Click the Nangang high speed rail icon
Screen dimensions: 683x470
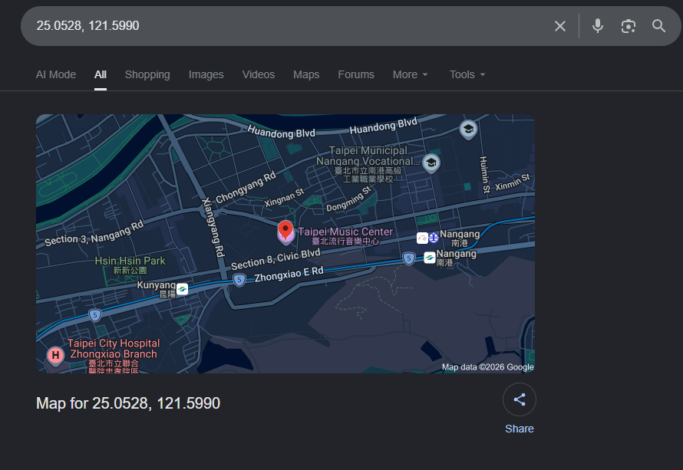coord(422,238)
